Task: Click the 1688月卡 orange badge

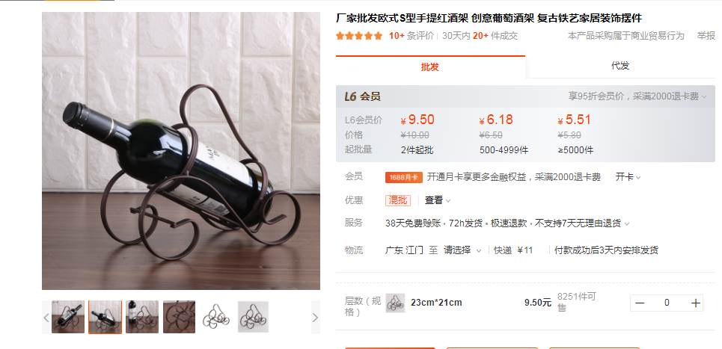Action: point(404,177)
